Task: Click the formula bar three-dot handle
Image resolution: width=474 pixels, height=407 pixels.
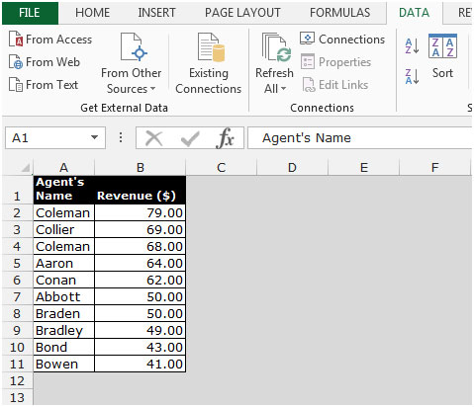Action: (x=121, y=137)
